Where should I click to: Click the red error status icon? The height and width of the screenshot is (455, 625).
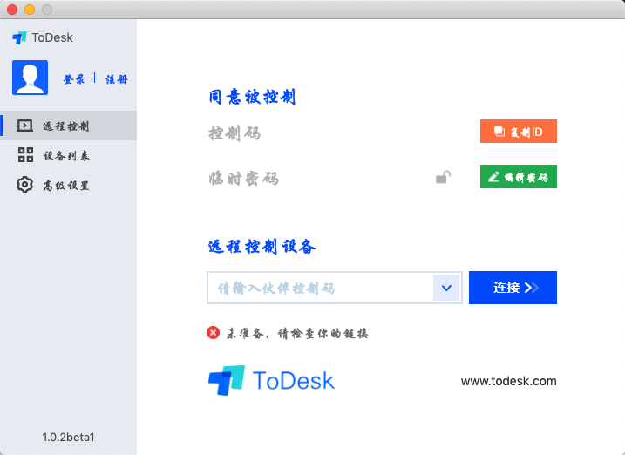[x=214, y=333]
